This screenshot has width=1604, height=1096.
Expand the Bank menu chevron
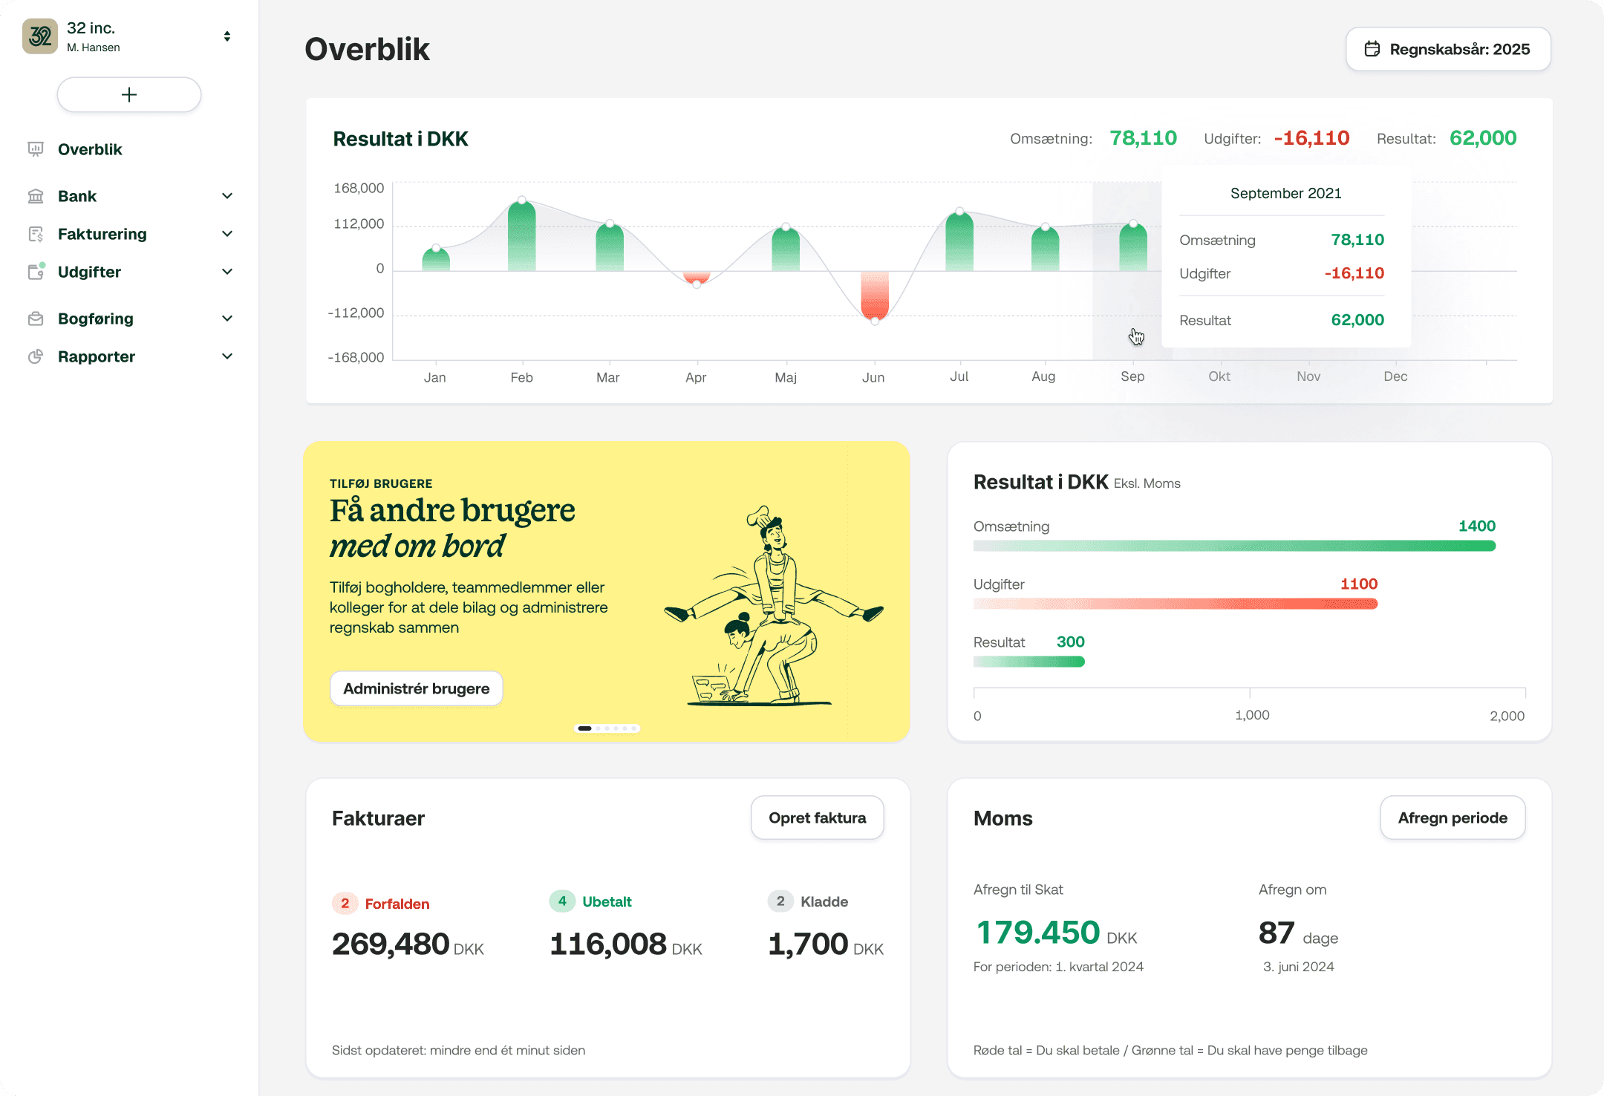227,196
